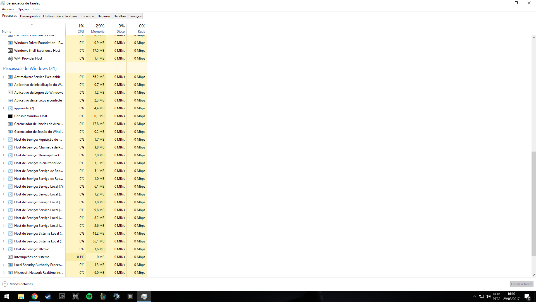Click the Console Window Host icon
The height and width of the screenshot is (302, 536).
(x=10, y=116)
